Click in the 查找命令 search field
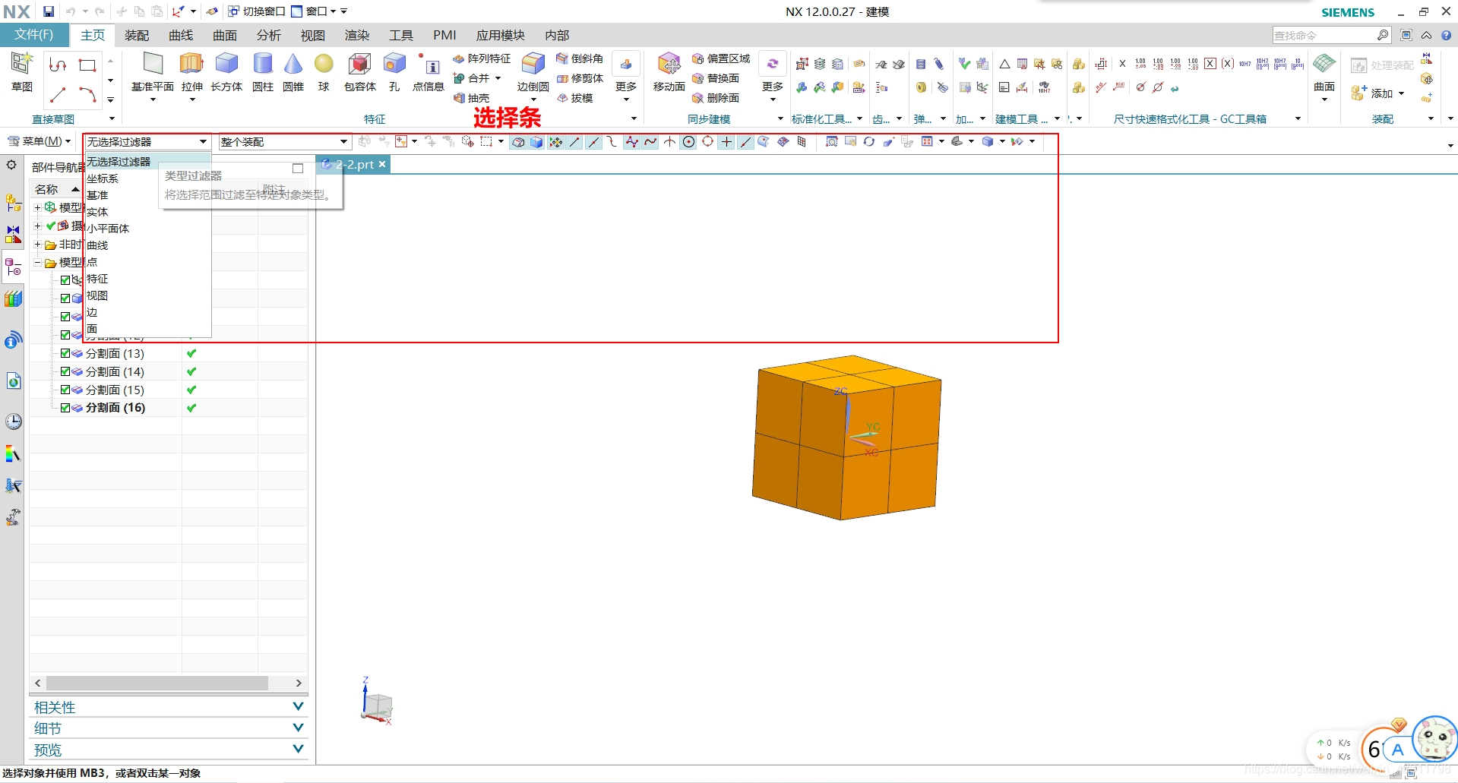 [x=1324, y=35]
